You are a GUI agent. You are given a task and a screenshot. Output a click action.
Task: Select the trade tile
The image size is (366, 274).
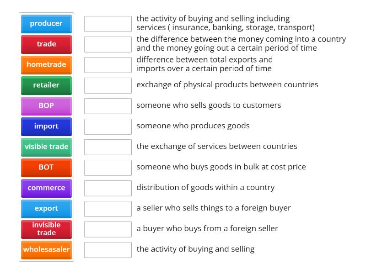[46, 44]
